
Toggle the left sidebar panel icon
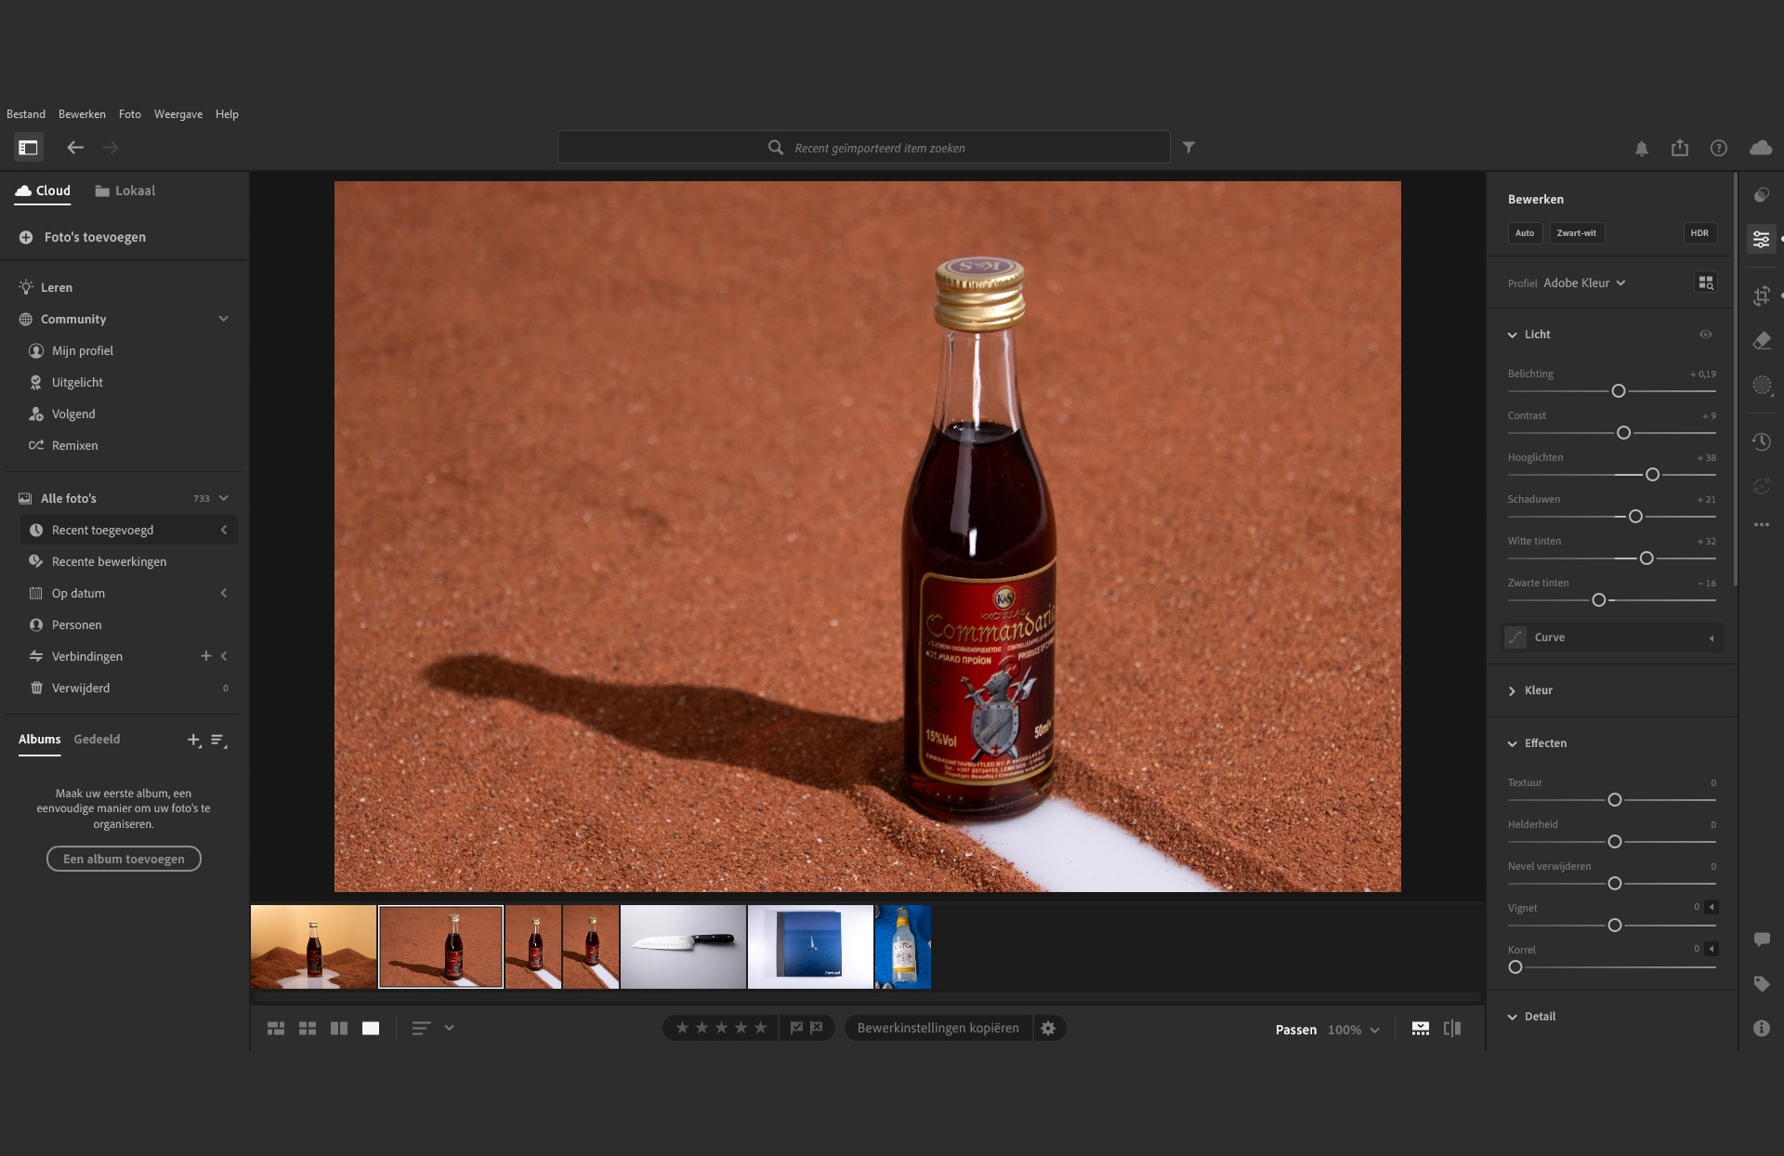(x=28, y=147)
